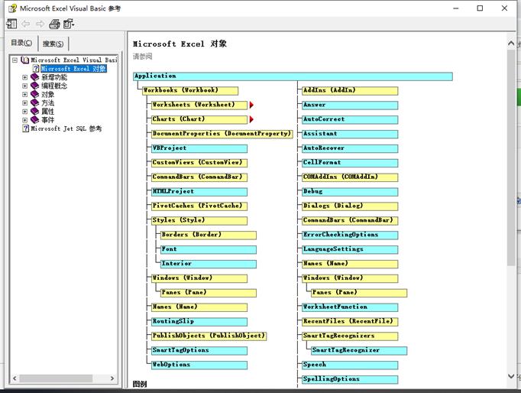This screenshot has height=393, width=521.
Task: Expand the 编程概念 tree node
Action: point(25,86)
